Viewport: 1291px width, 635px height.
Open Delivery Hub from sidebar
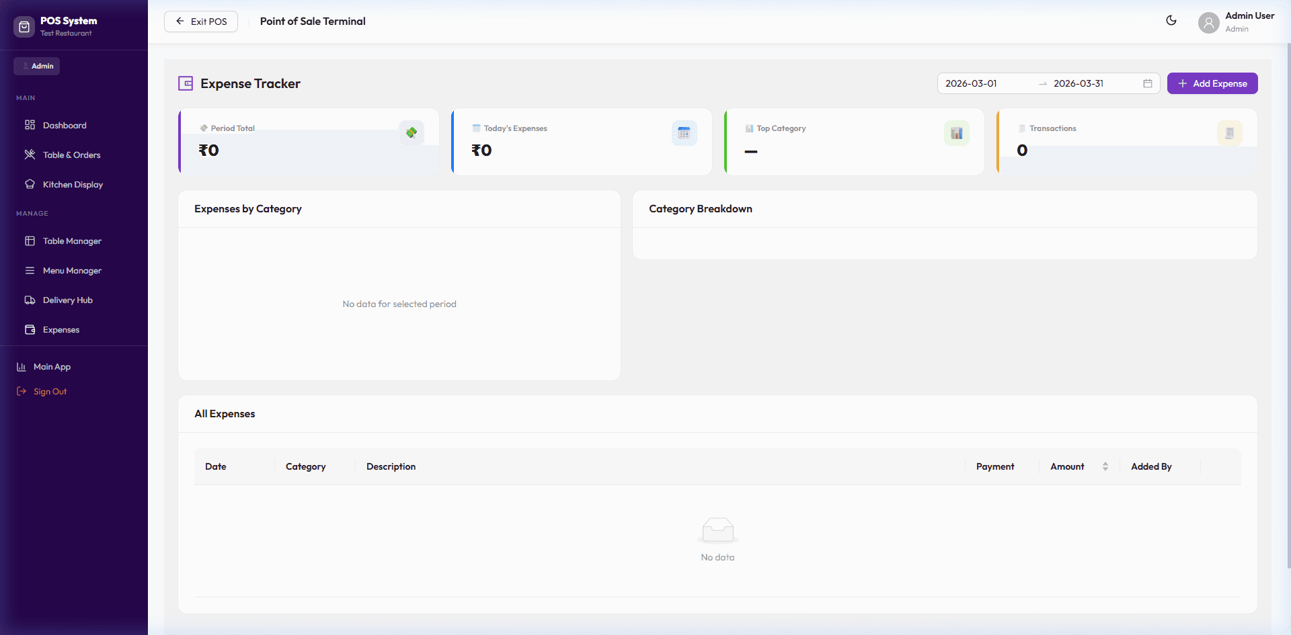tap(67, 300)
